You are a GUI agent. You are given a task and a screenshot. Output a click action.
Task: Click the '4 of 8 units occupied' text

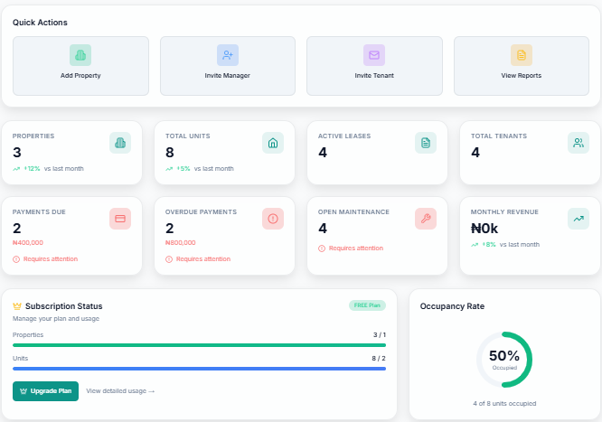[x=504, y=404]
